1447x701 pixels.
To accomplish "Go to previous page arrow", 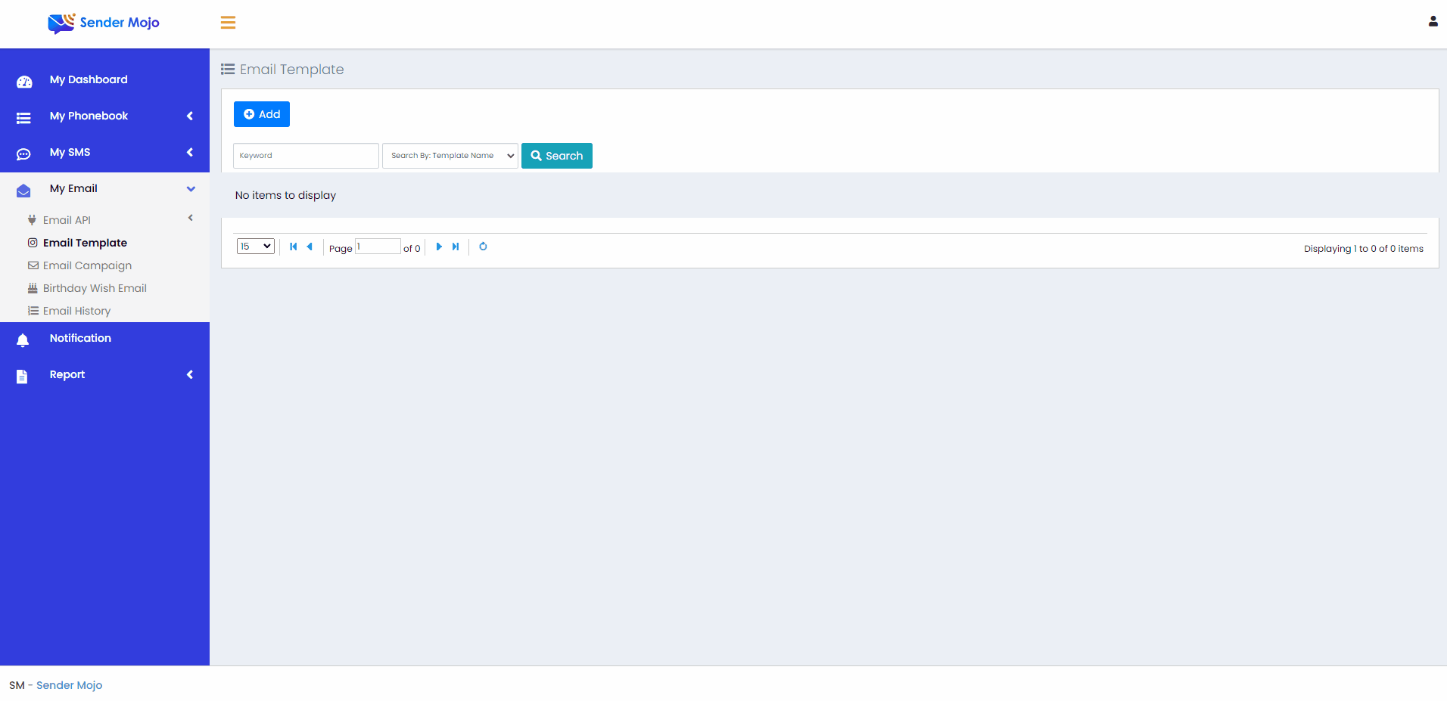I will coord(310,247).
